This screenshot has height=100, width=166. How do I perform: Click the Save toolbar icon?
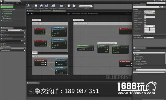coord(36,6)
